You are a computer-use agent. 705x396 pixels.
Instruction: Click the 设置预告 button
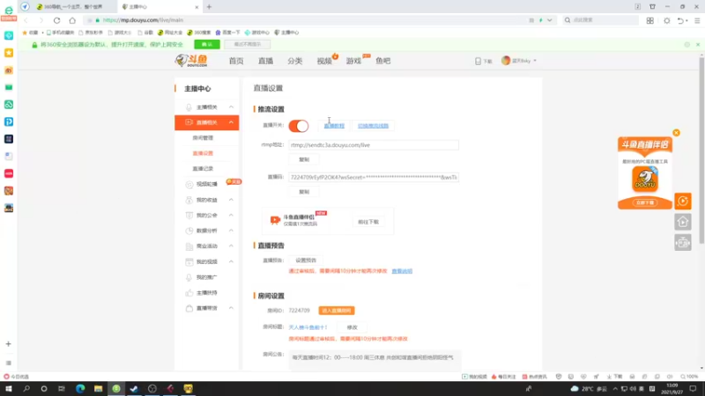[x=306, y=260]
